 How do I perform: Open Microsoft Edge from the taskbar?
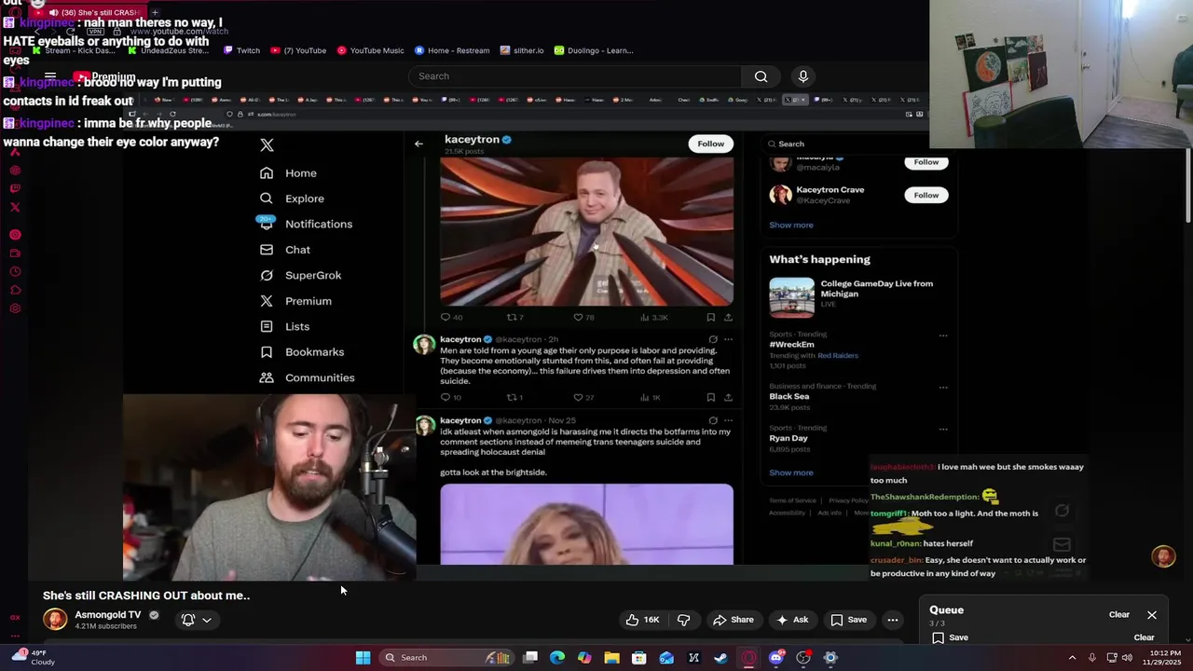[x=557, y=658]
